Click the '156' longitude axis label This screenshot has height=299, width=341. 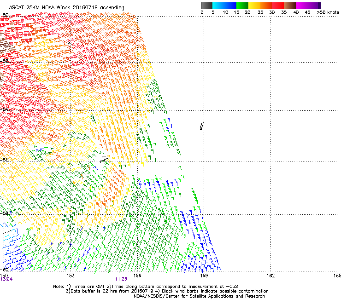(x=137, y=276)
